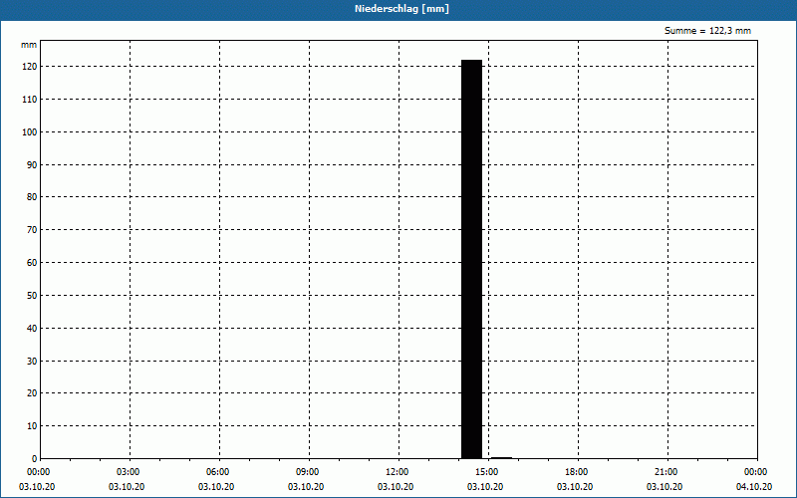This screenshot has height=498, width=797.
Task: Click the 70 y-axis value
Action: pos(32,230)
